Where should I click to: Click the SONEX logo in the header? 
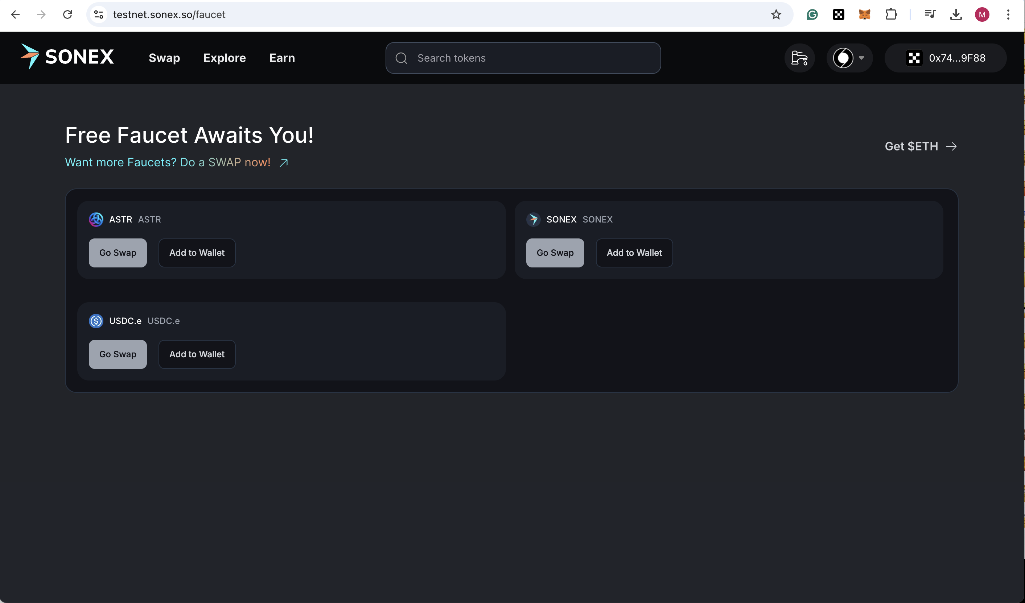click(67, 57)
